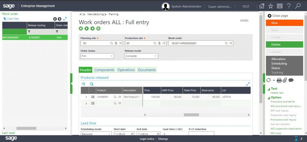This screenshot has height=142, width=307.
Task: Click the System Administrator avatar
Action: (x=165, y=7)
